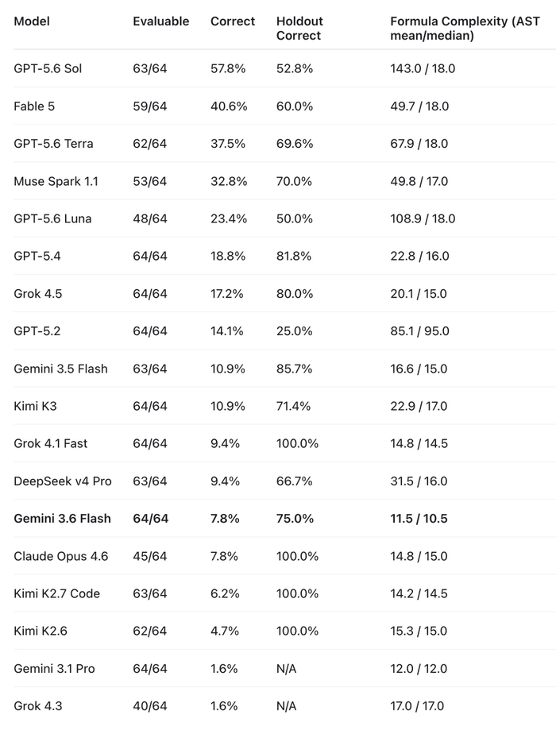Select the Muse Spark 1.1 model cell
Viewport: 556px width, 730px height.
pos(56,182)
